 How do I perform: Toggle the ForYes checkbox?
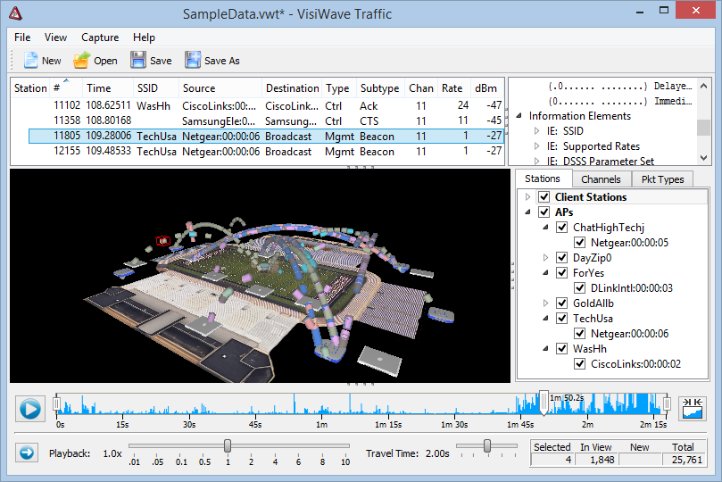tap(561, 273)
